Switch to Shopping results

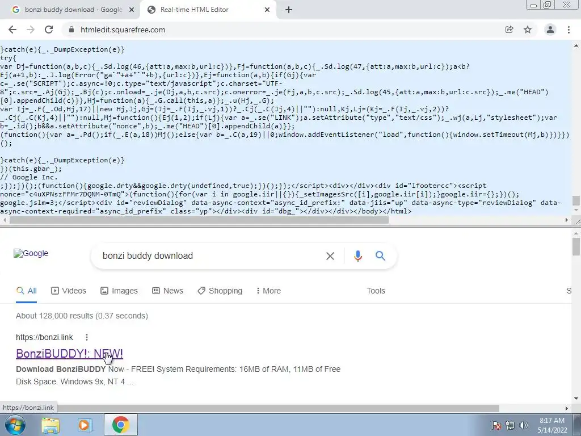[220, 291]
